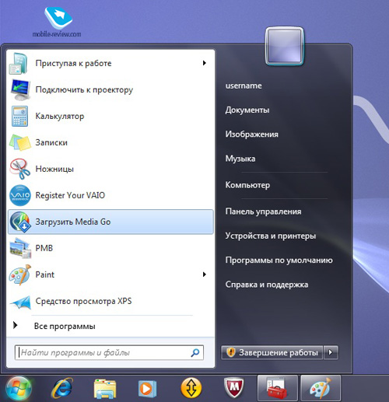389x402 pixels.
Task: Select Подключить к проектору text entry
Action: [x=84, y=90]
